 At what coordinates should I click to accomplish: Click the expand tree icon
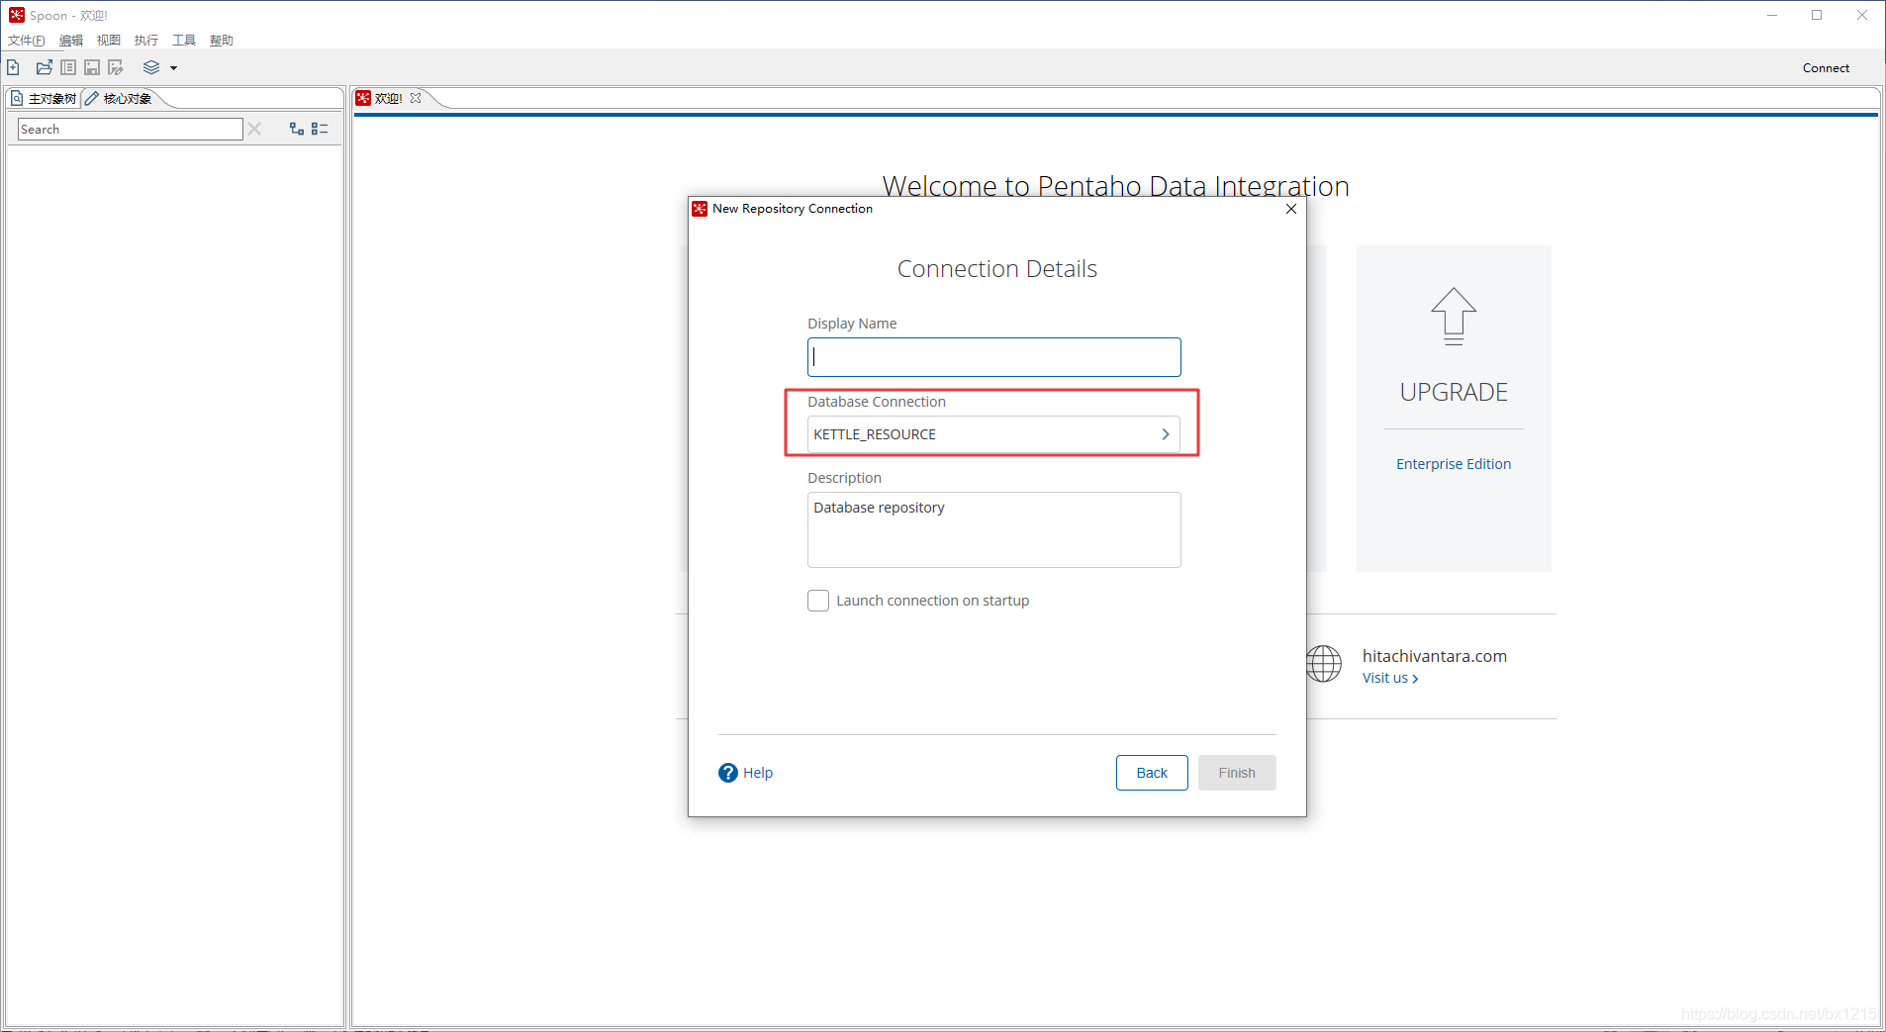tap(296, 129)
